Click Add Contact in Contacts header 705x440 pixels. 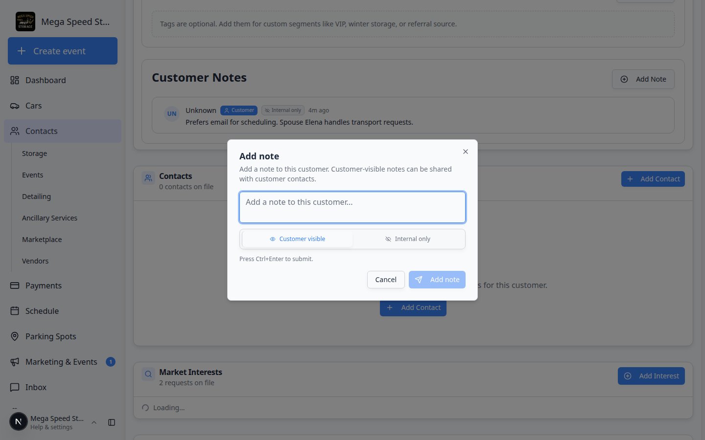[653, 179]
